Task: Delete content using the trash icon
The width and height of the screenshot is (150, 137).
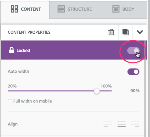Action: 111,32
